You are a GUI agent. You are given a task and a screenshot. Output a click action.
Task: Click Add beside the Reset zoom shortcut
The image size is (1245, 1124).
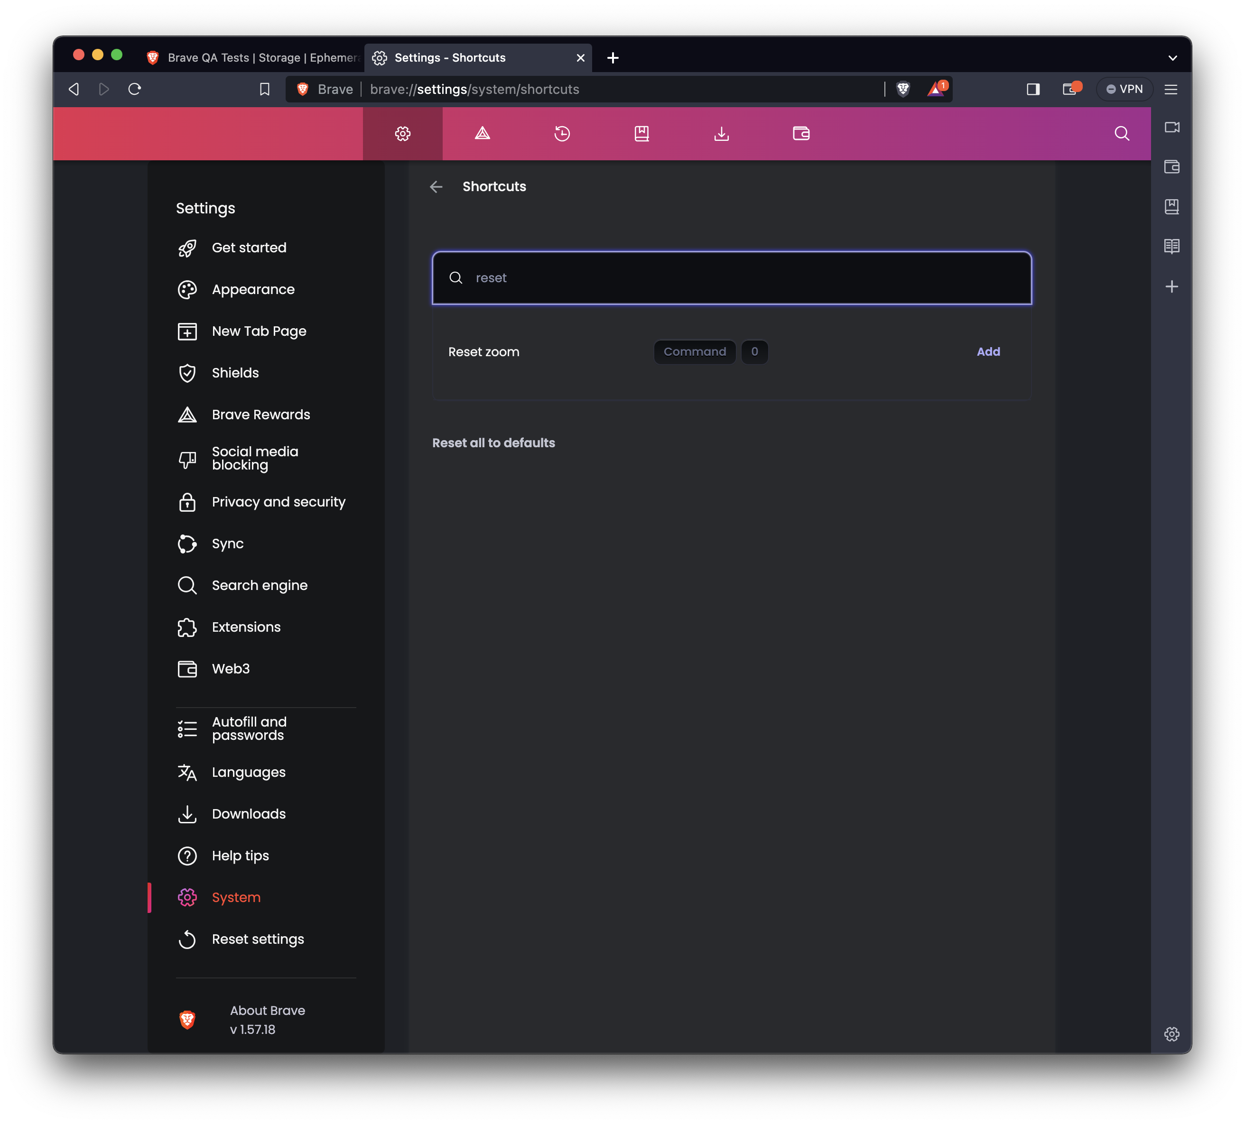(988, 352)
